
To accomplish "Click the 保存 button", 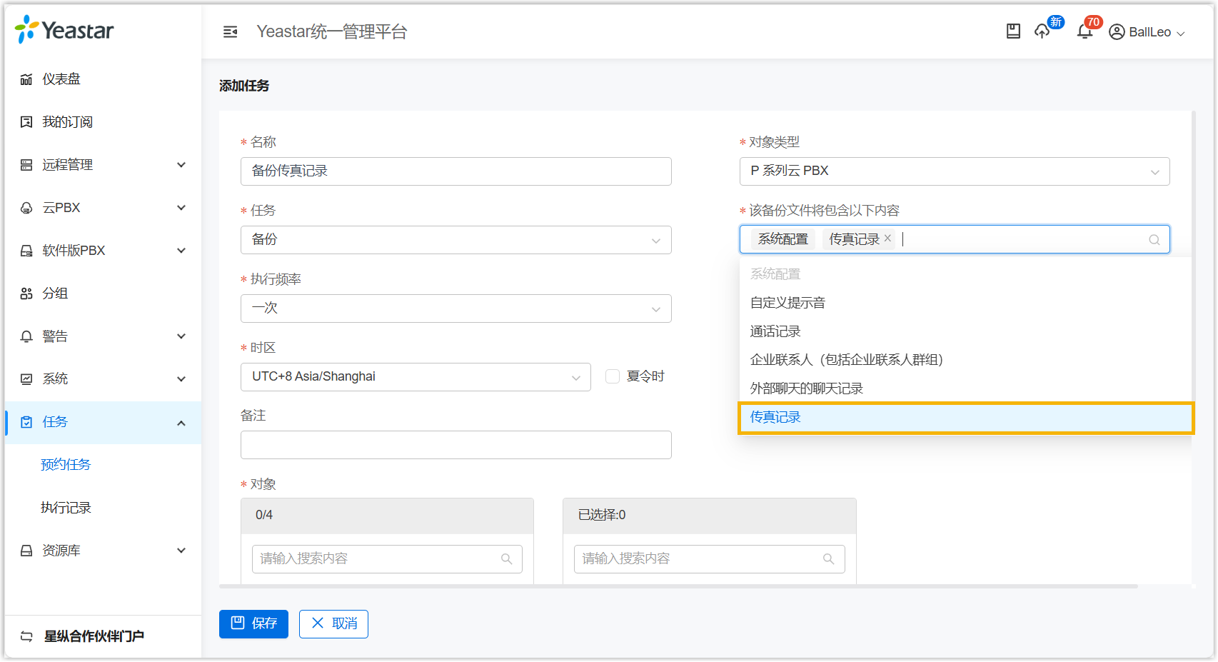I will pos(253,624).
